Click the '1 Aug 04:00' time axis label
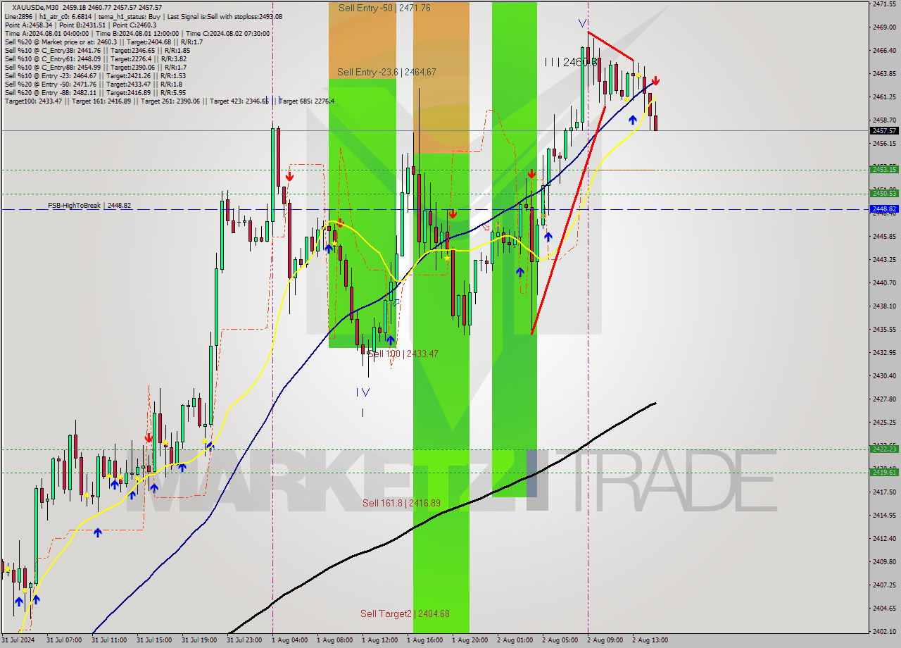Viewport: 901px width, 648px height. 289,640
